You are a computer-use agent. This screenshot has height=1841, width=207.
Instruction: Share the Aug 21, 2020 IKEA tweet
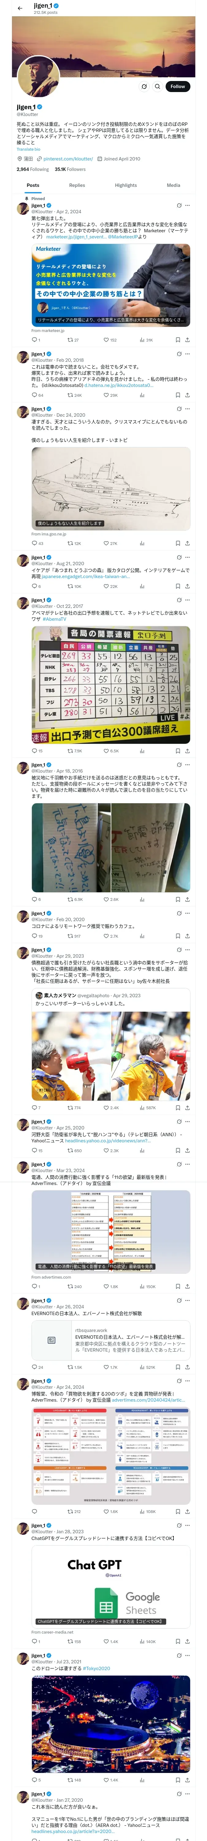click(188, 586)
